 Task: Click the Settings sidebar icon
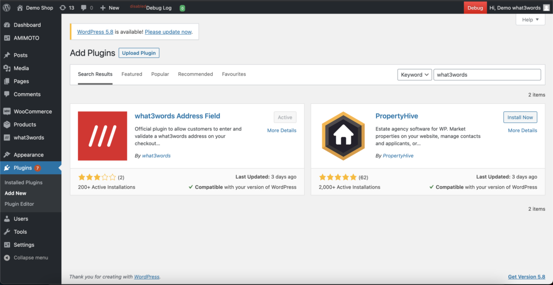[x=7, y=245]
